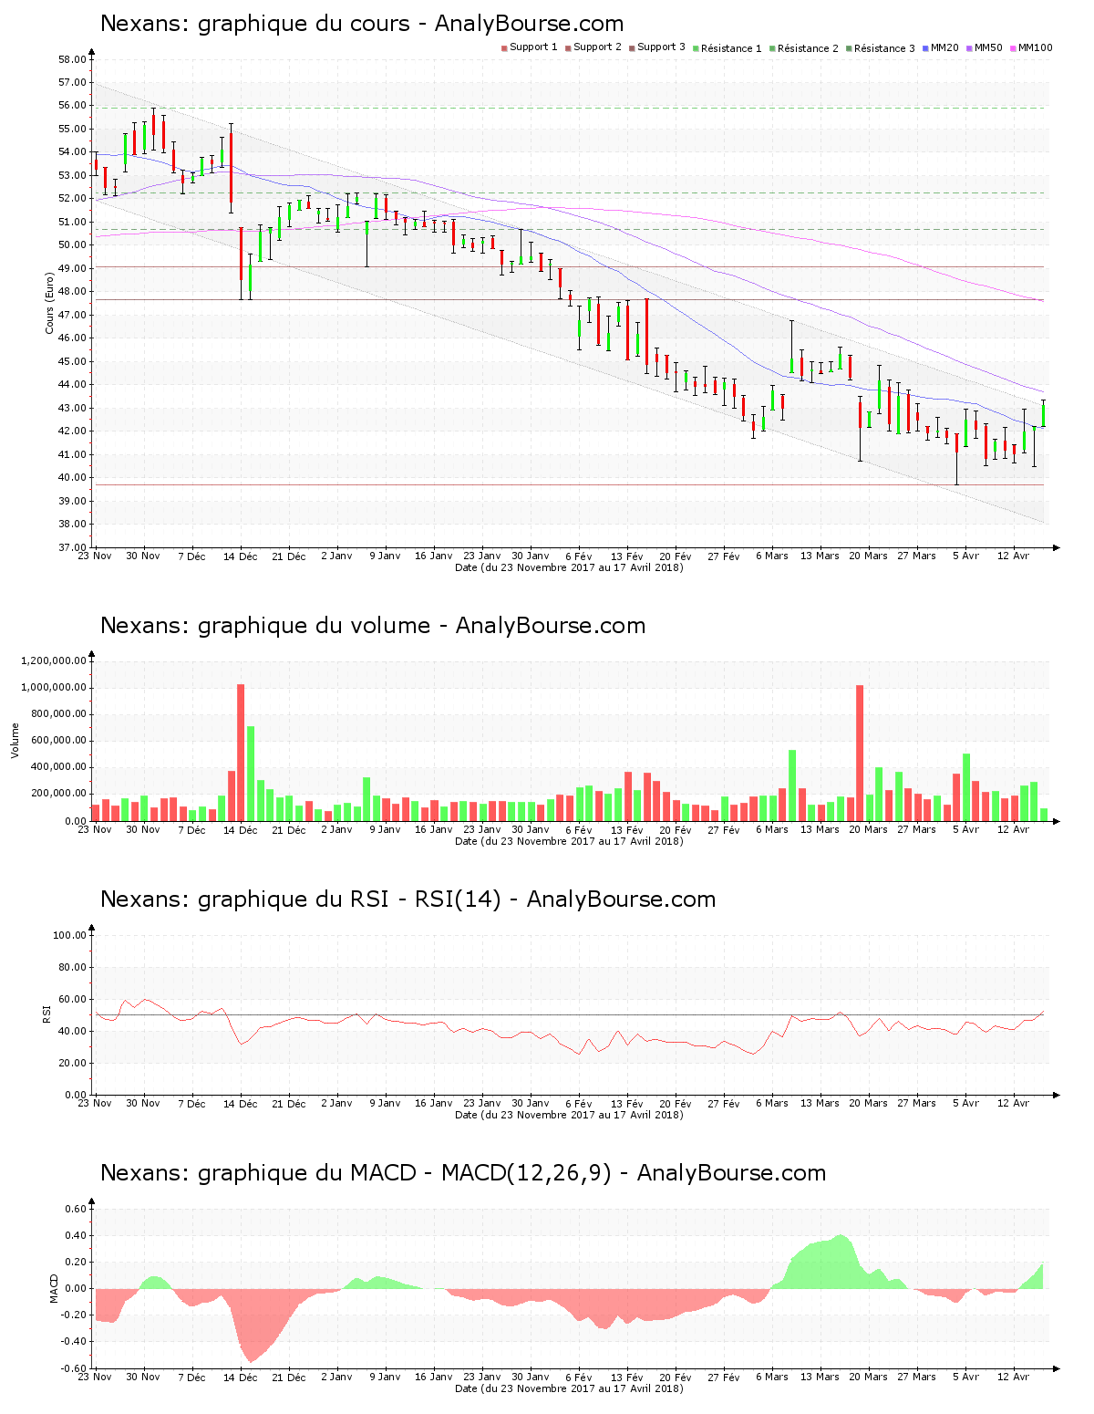
Task: Click the 'Volume' vertical axis label
Action: [x=15, y=741]
